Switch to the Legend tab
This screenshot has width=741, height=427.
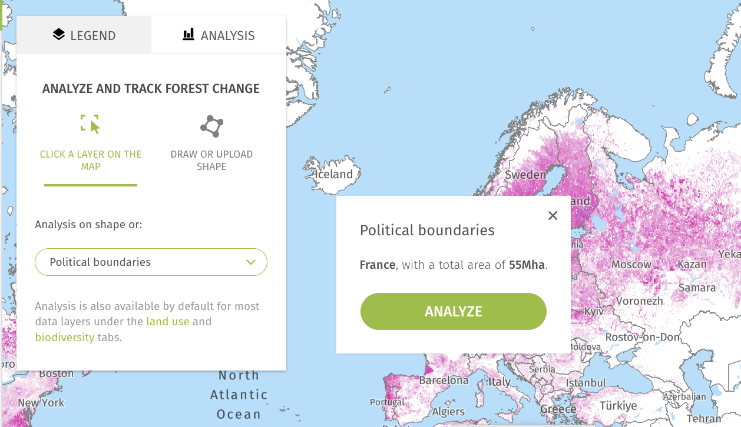[84, 34]
